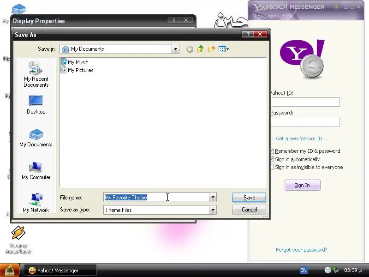Click the Save As dialog resize grip

[266, 215]
